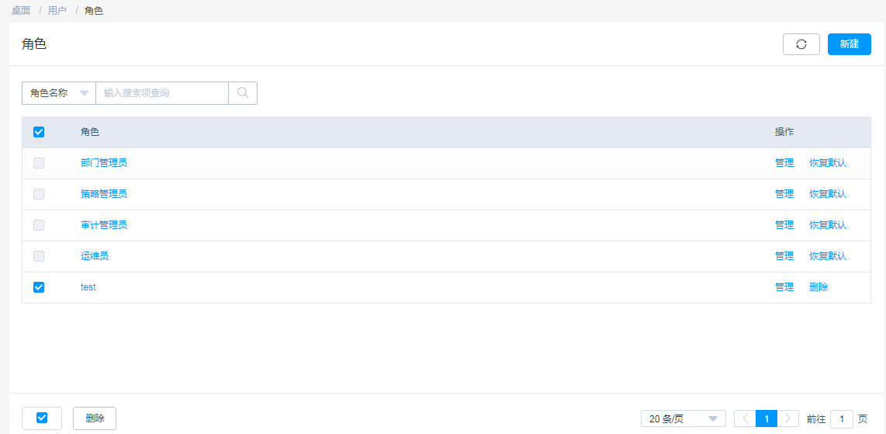
Task: Navigate to 桌面 breadcrumb
Action: pyautogui.click(x=21, y=11)
